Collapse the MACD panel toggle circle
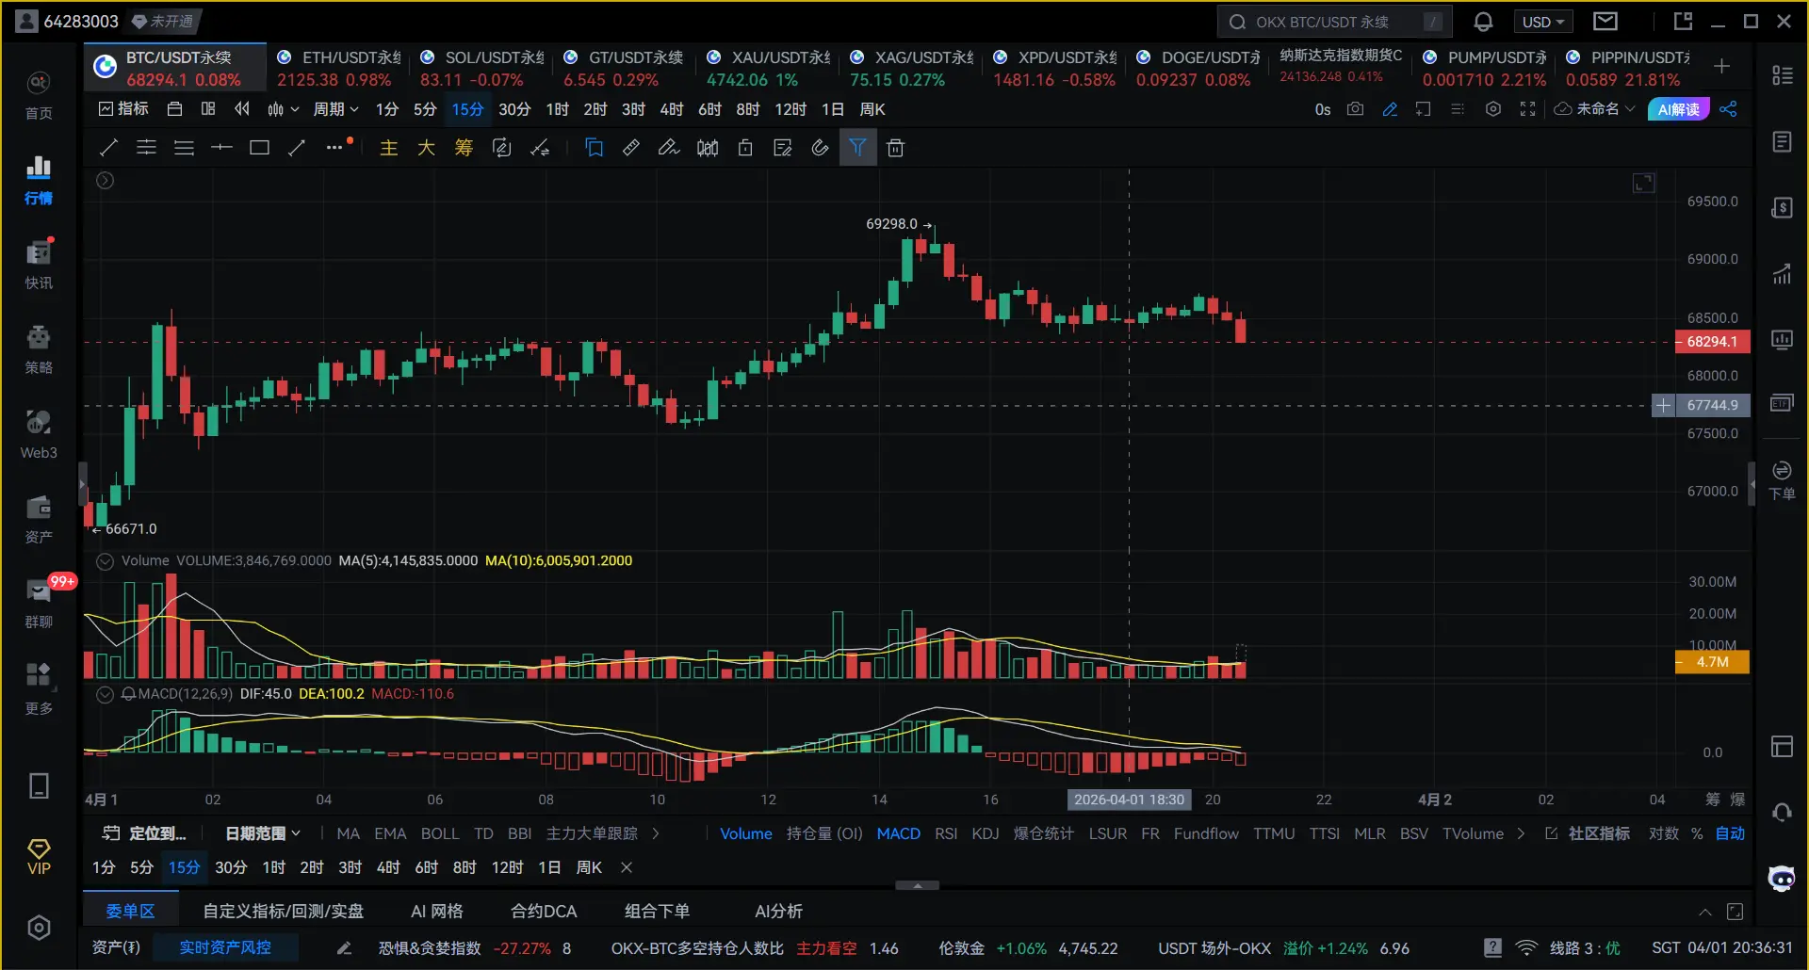 (x=106, y=694)
